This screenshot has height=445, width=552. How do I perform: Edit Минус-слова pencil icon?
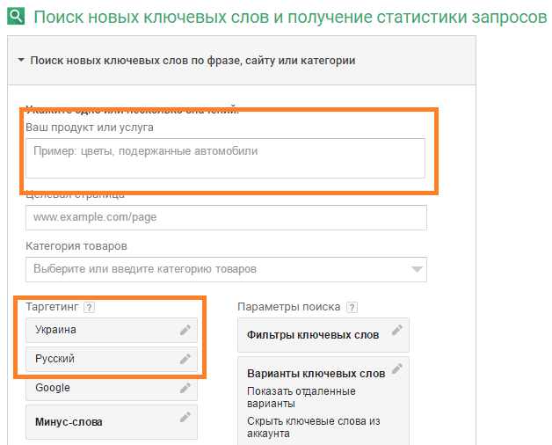click(185, 417)
